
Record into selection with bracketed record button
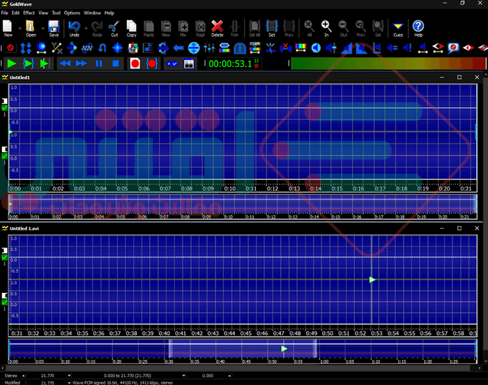152,64
